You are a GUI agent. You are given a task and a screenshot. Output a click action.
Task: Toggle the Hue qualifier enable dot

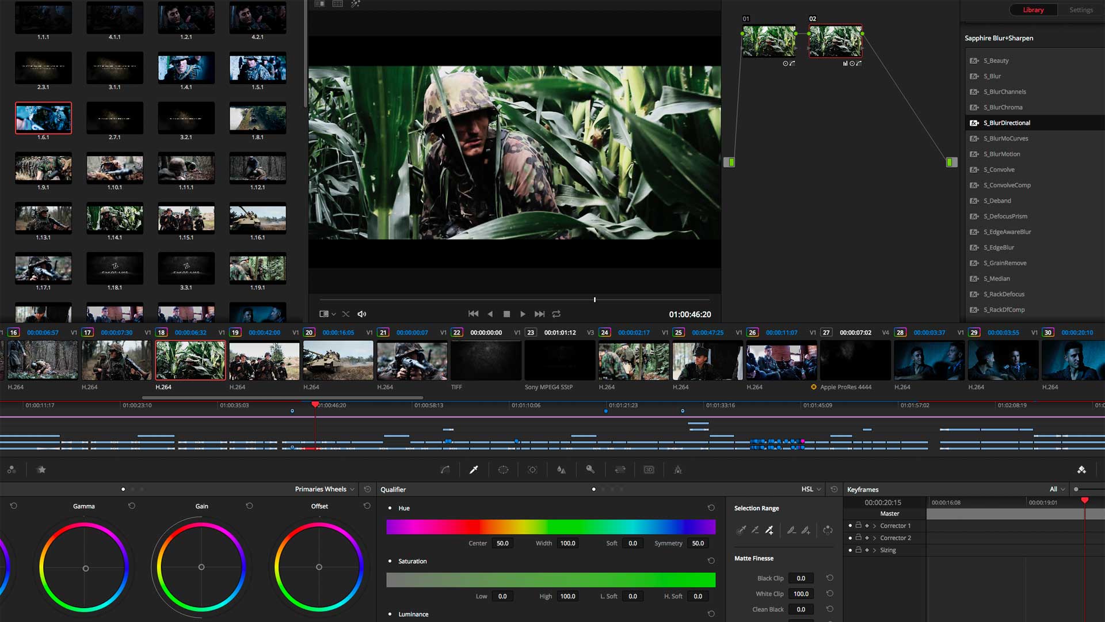pos(390,508)
